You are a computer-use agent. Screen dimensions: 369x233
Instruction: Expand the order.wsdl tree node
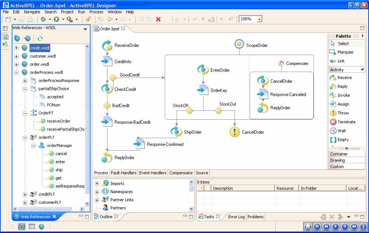coord(16,64)
